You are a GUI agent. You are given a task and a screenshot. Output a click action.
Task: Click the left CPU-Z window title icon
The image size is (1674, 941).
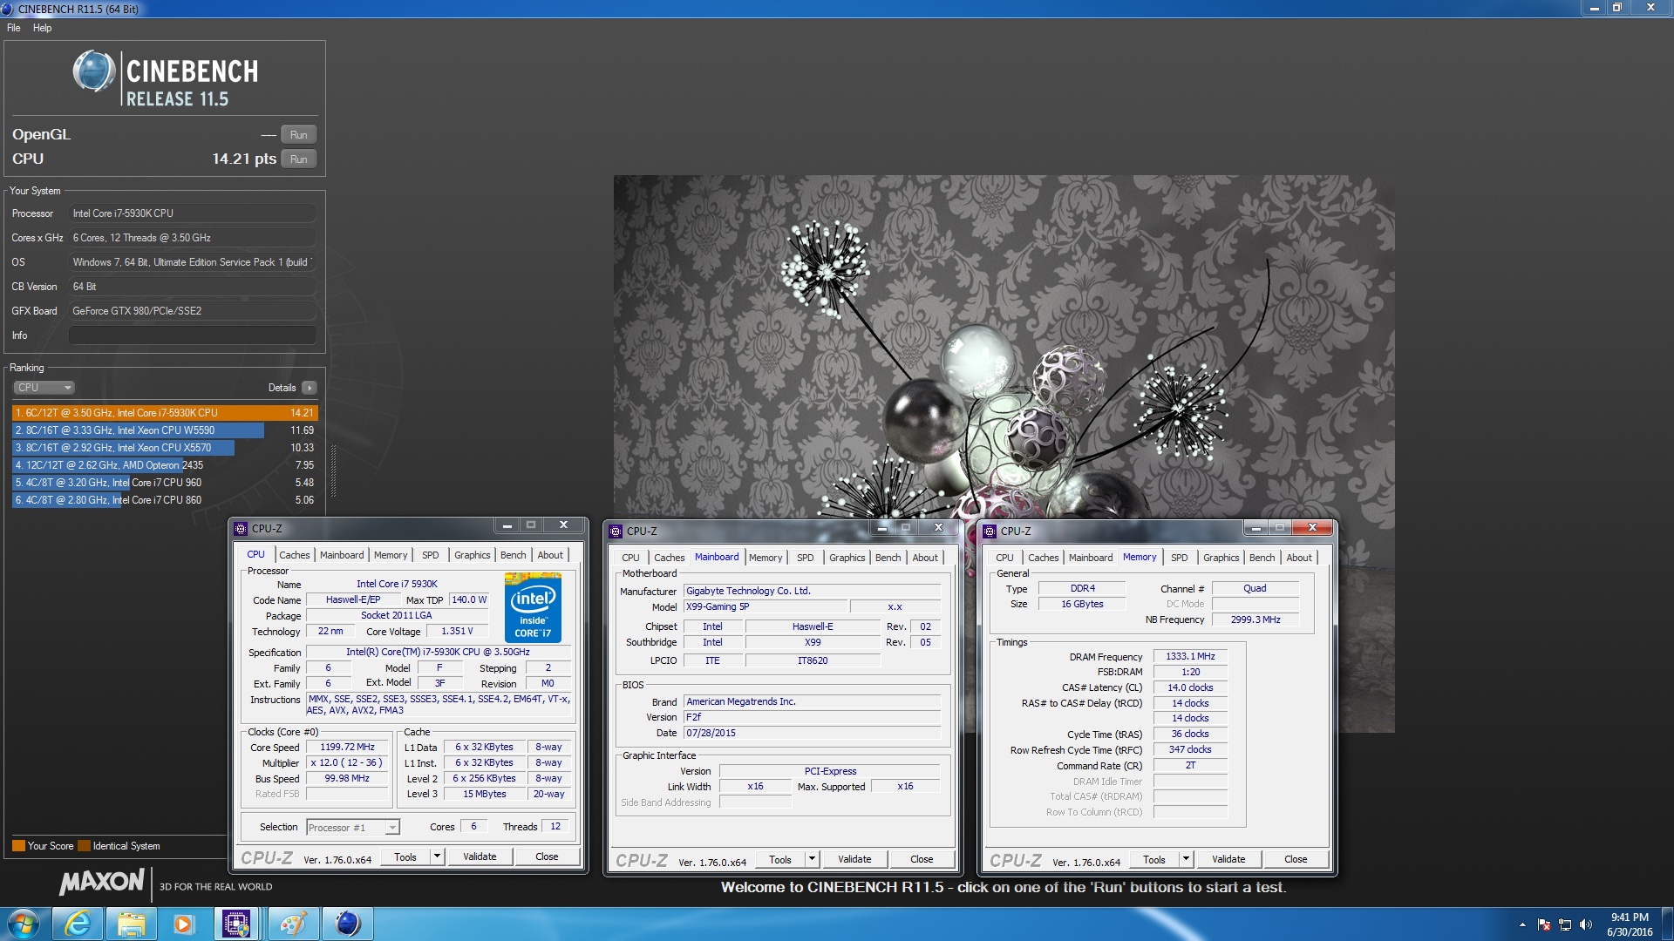(x=242, y=529)
